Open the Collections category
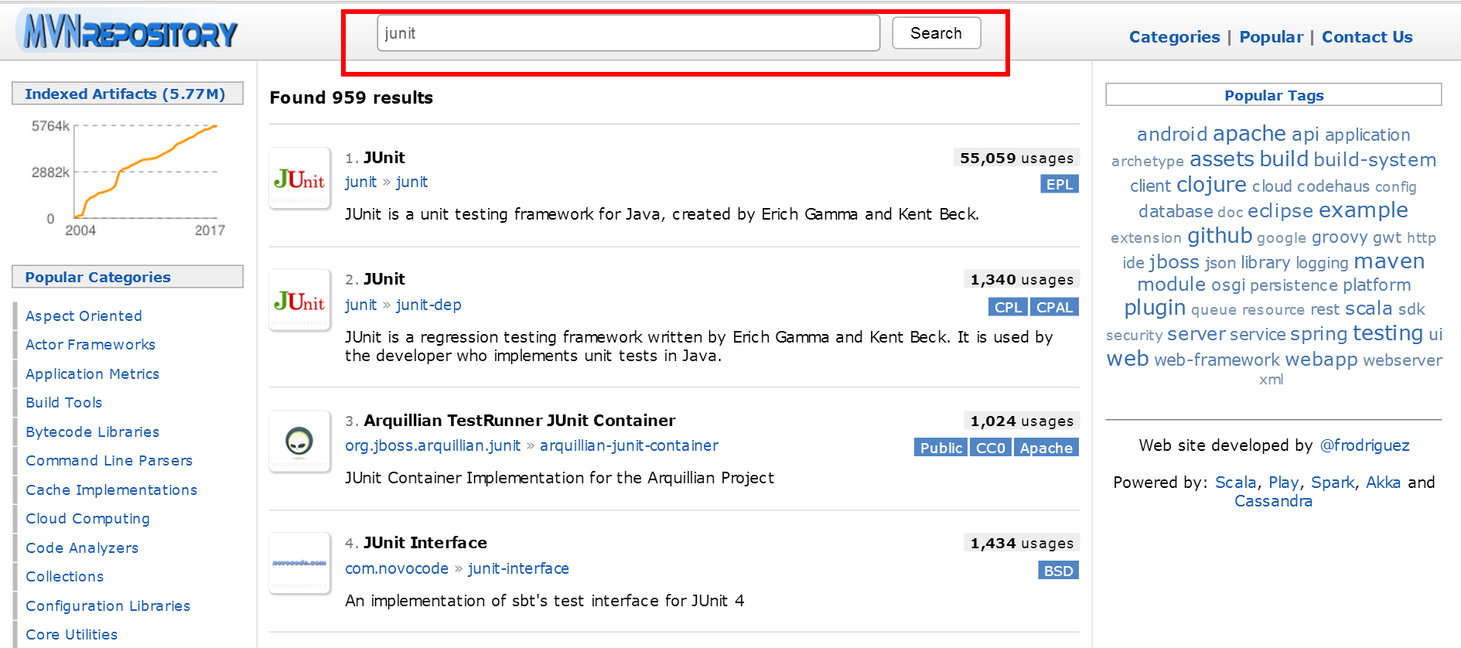The height and width of the screenshot is (648, 1461). coord(64,576)
